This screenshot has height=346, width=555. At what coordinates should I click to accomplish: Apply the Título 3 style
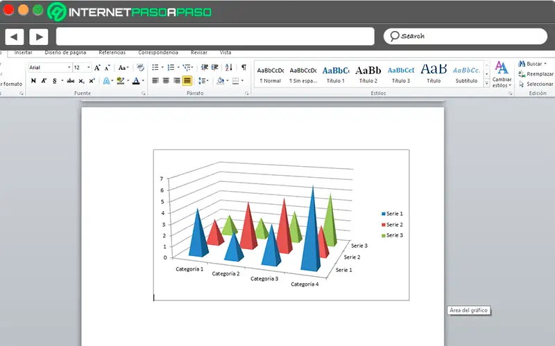point(401,75)
